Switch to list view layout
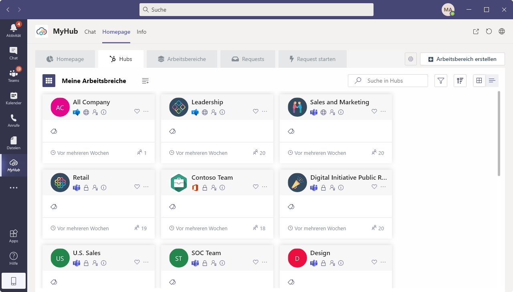 click(x=492, y=81)
